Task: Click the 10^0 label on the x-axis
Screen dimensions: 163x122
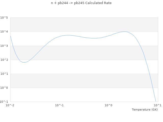Action: click(109, 105)
